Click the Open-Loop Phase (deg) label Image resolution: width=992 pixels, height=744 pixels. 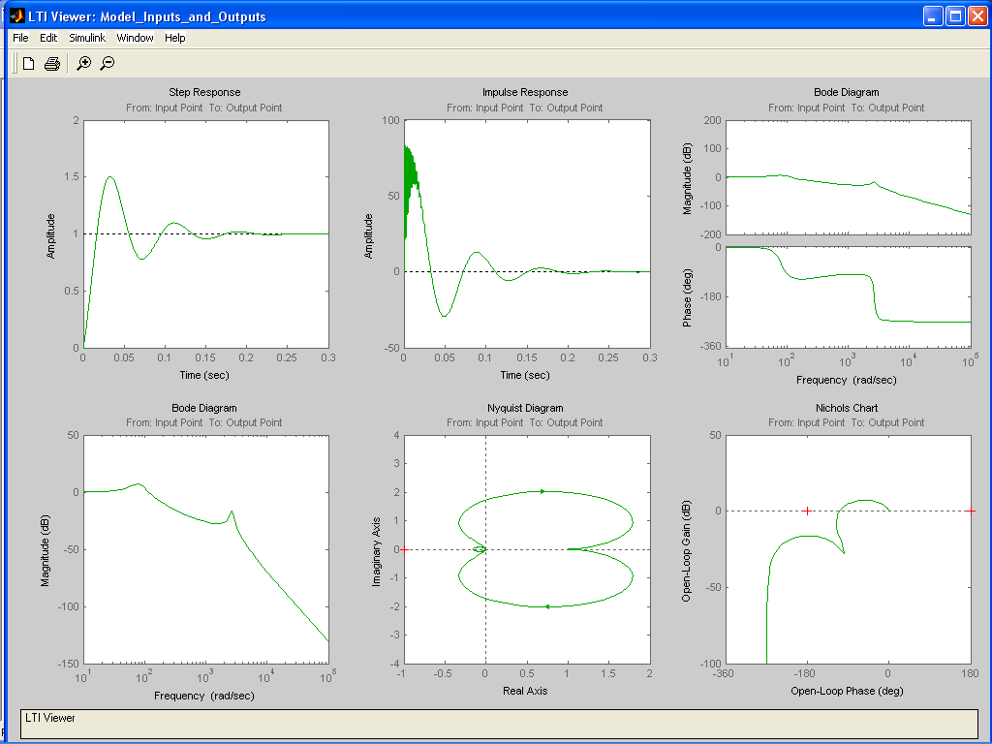coord(847,691)
